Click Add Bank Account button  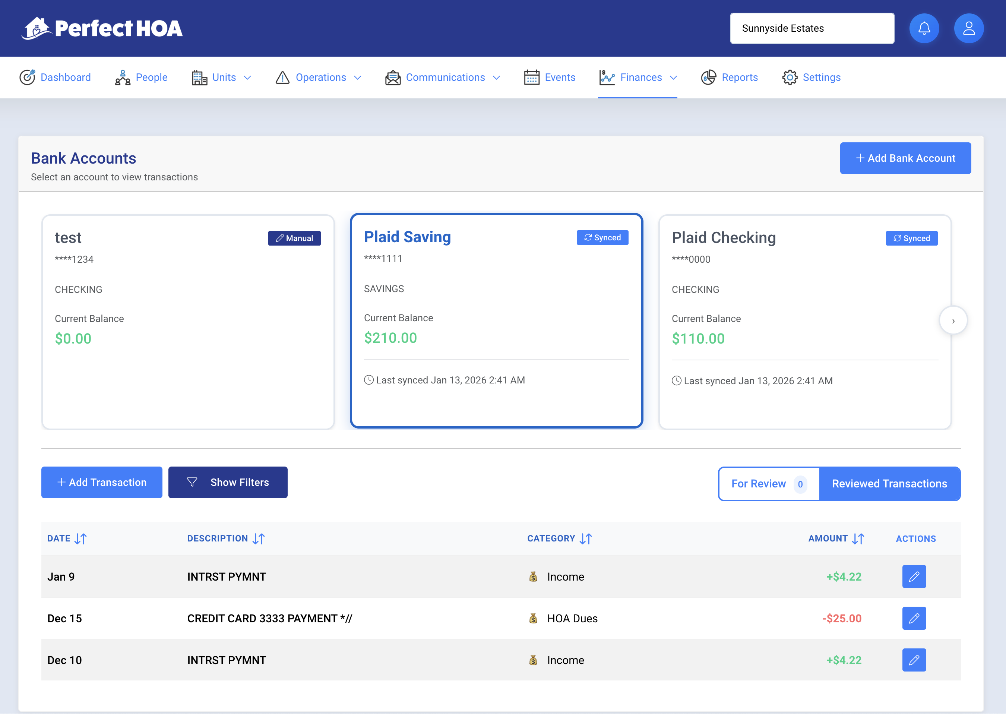click(905, 158)
